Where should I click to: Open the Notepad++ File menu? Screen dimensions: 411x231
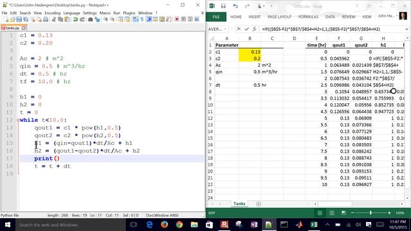(4, 13)
